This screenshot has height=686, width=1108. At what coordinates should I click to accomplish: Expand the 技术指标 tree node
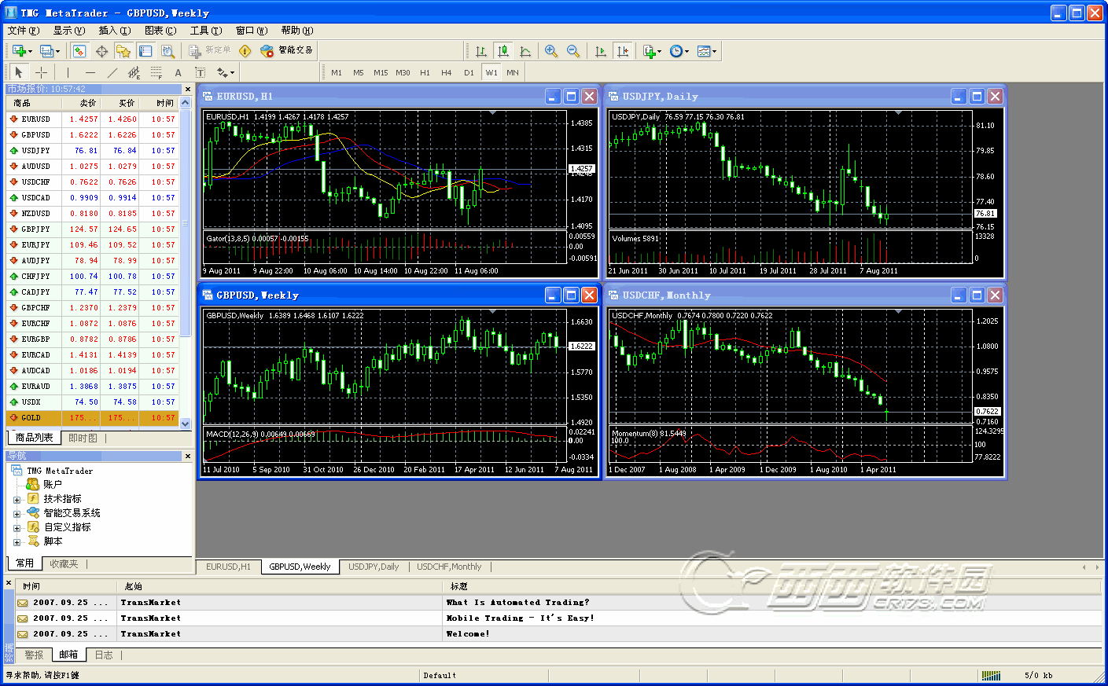point(17,499)
